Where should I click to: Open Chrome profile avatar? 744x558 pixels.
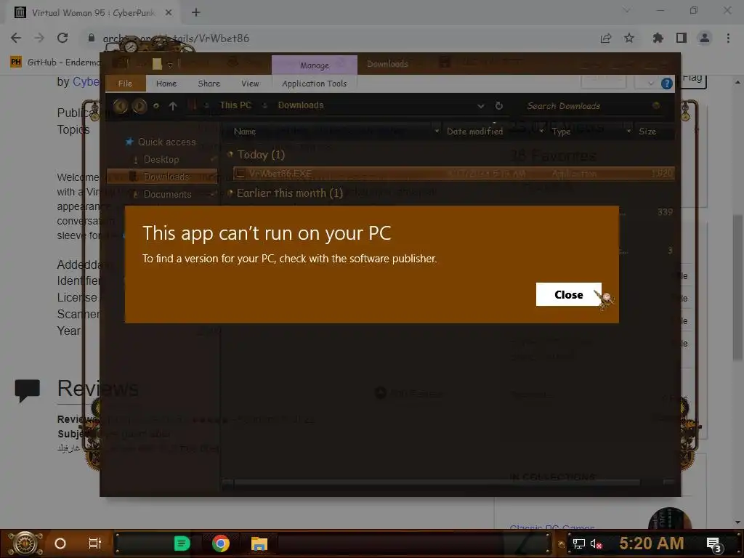click(705, 38)
